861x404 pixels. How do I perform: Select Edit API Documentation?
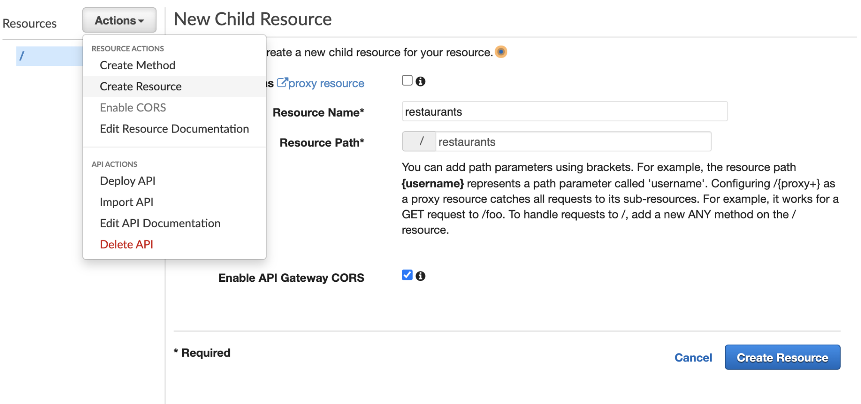[160, 223]
